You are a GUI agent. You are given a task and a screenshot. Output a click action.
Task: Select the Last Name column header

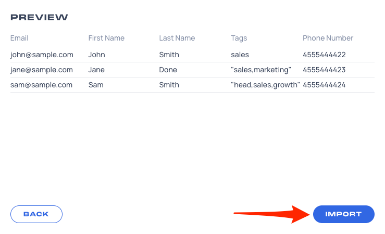(x=177, y=38)
